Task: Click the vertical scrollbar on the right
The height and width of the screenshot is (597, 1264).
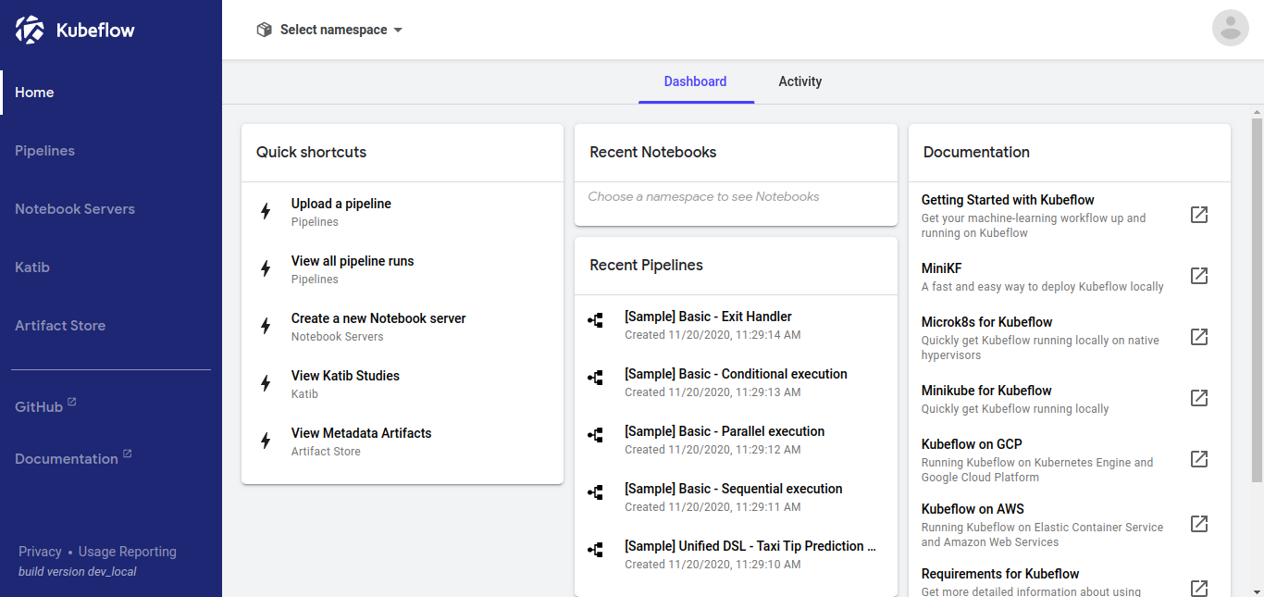Action: (1257, 296)
